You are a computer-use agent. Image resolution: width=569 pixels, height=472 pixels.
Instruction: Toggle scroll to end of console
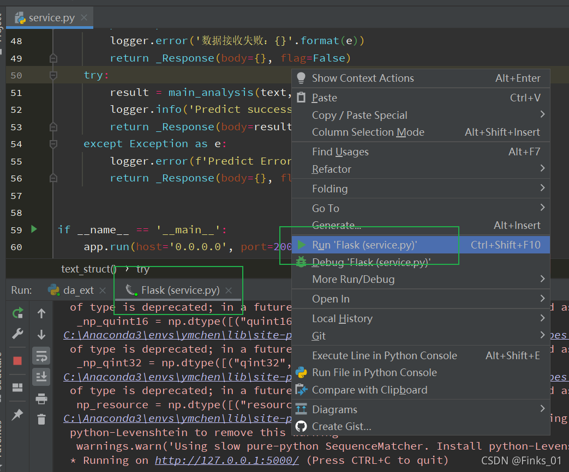pos(41,377)
